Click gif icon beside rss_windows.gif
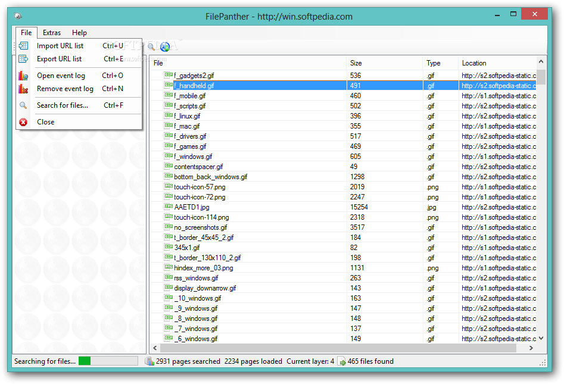The width and height of the screenshot is (564, 384). (x=169, y=277)
